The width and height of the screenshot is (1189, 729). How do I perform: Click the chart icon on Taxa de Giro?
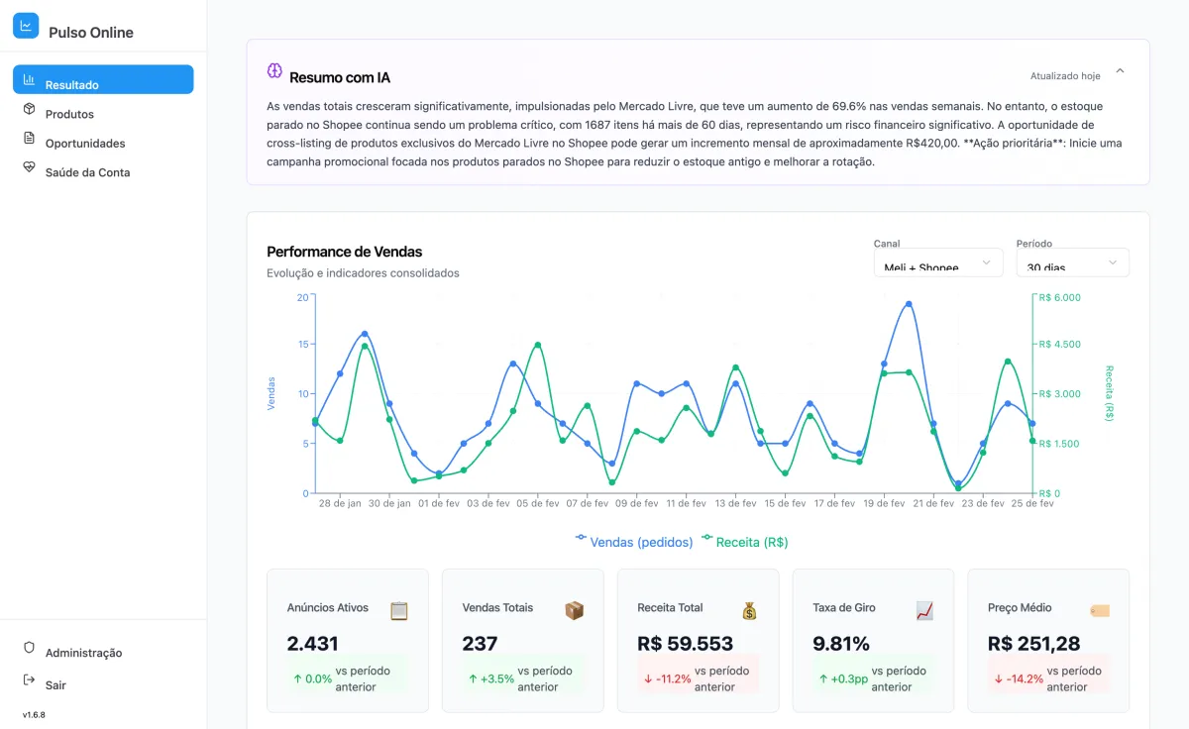(x=924, y=611)
